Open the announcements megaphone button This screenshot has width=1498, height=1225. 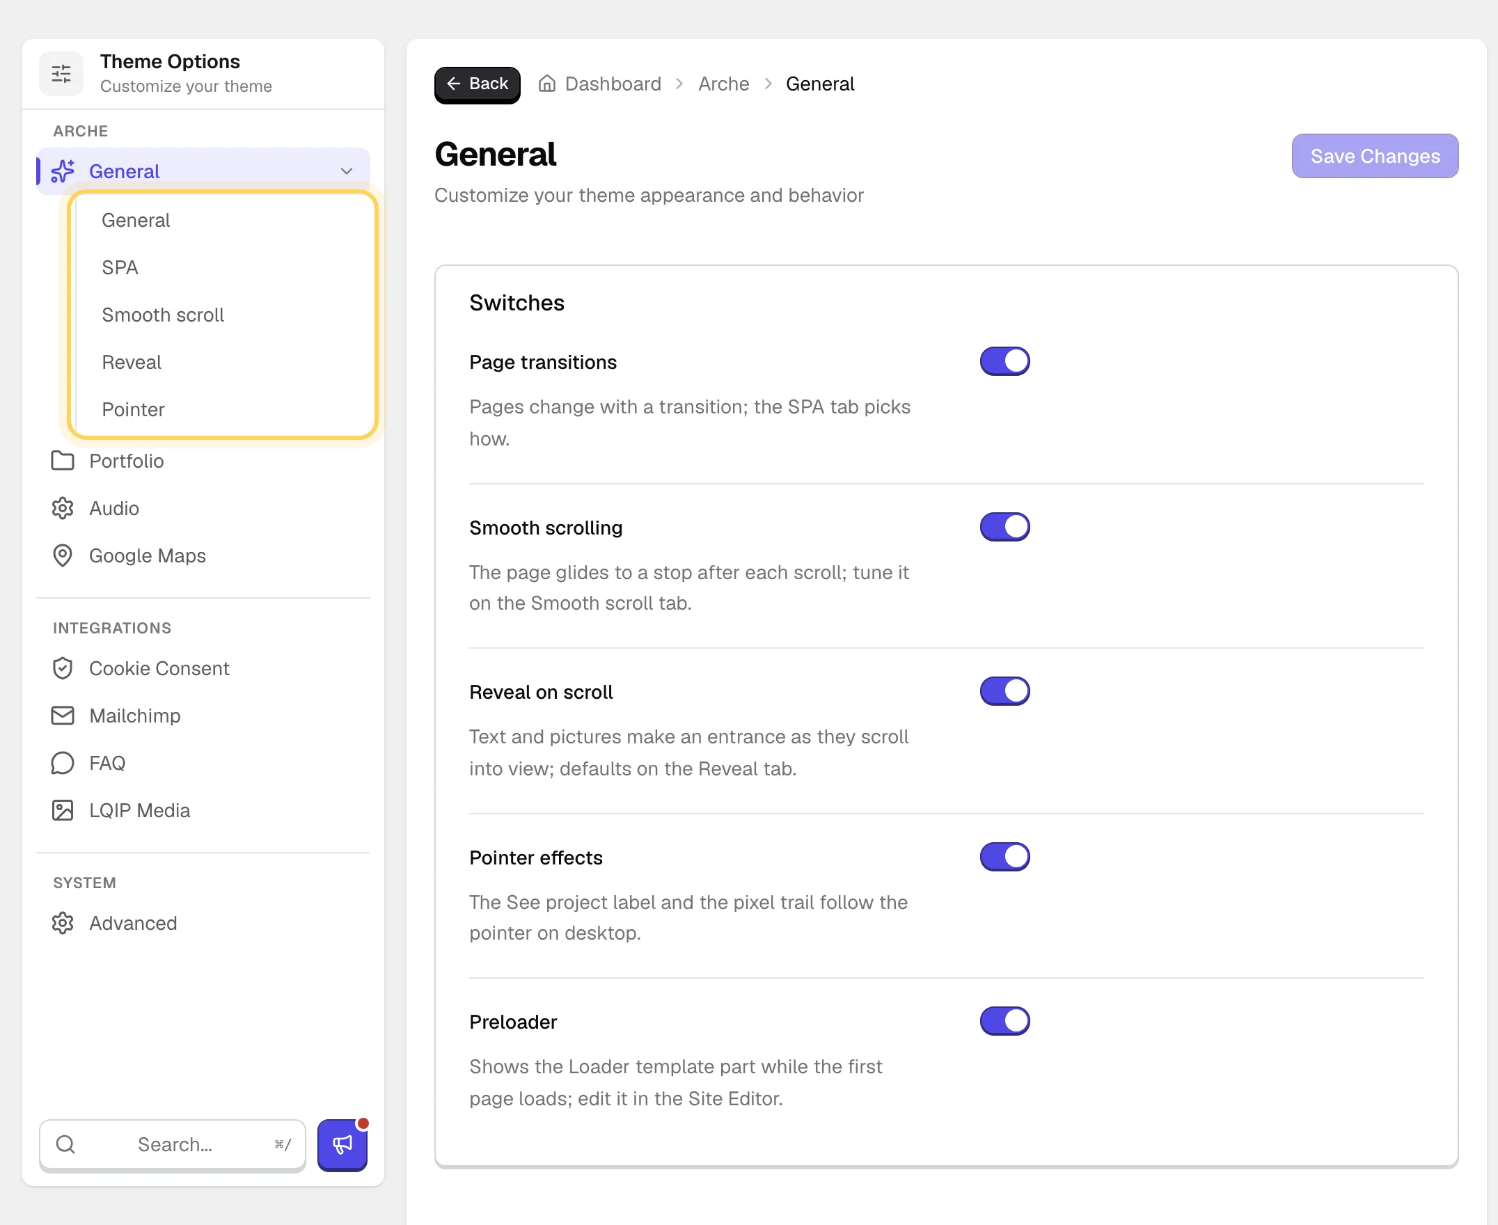pos(342,1144)
